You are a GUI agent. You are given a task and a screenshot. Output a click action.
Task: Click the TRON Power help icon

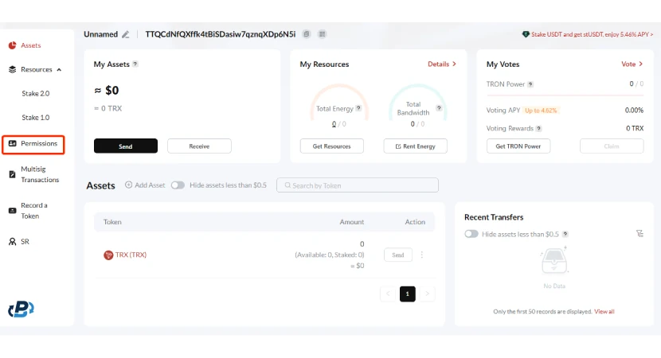pyautogui.click(x=530, y=84)
